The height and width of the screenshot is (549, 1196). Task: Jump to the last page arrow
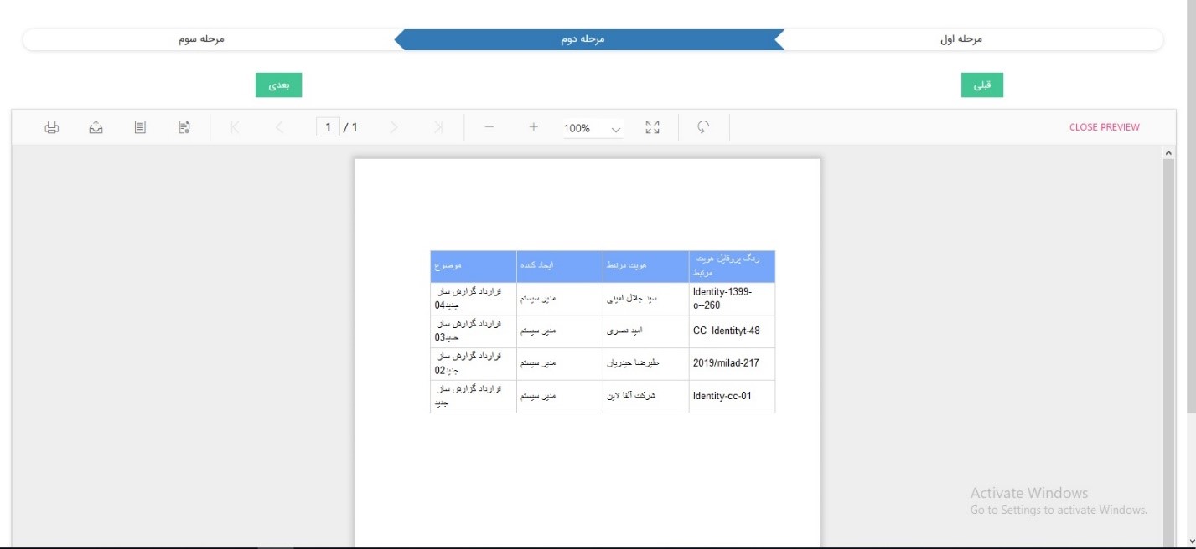pos(438,127)
